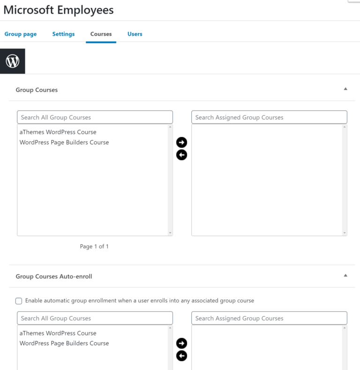Focus the Search All Group Courses field
Image resolution: width=360 pixels, height=370 pixels.
pyautogui.click(x=95, y=117)
